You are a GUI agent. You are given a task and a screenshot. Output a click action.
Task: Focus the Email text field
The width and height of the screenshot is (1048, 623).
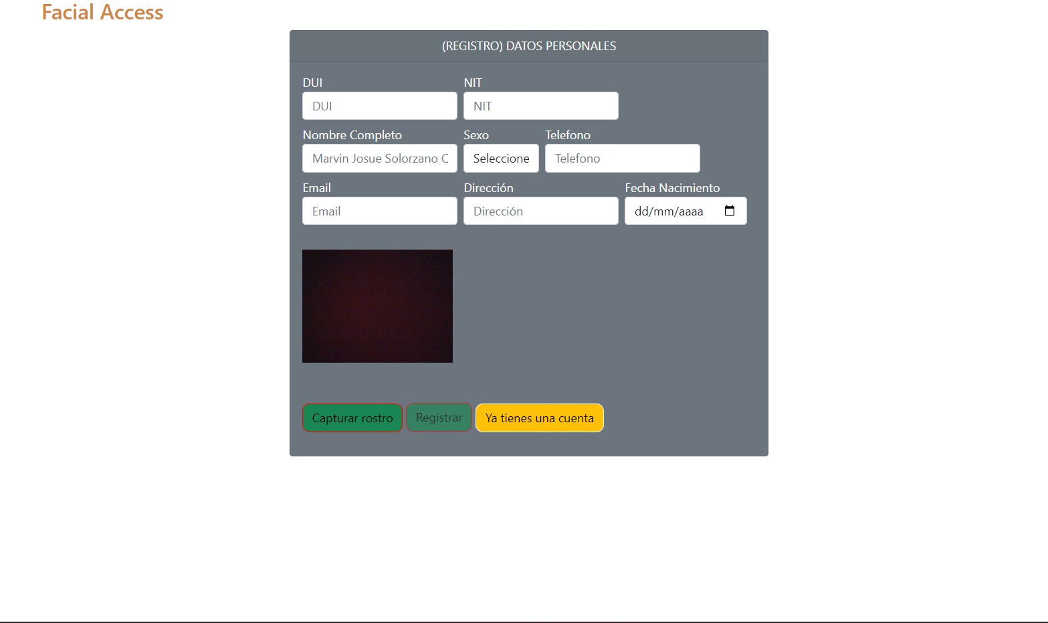pyautogui.click(x=379, y=211)
